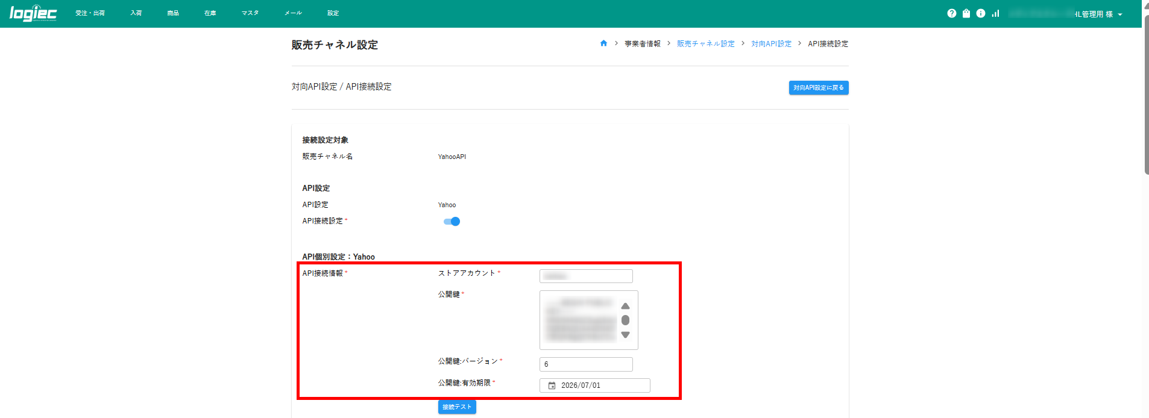
Task: Toggle the API接続設定 switch
Action: tap(452, 222)
